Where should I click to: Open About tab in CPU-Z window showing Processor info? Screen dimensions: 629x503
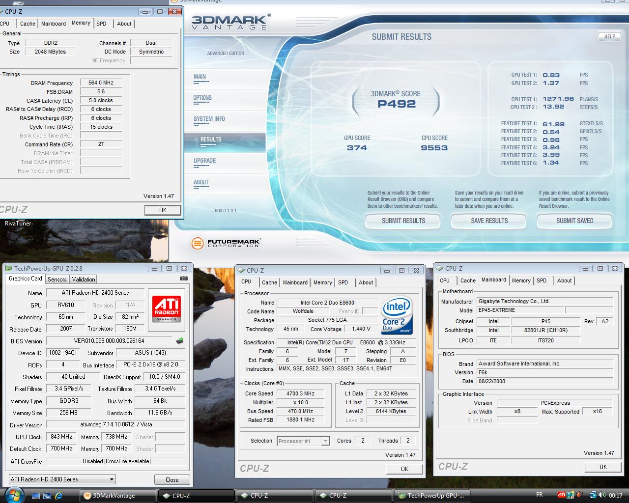pyautogui.click(x=366, y=282)
